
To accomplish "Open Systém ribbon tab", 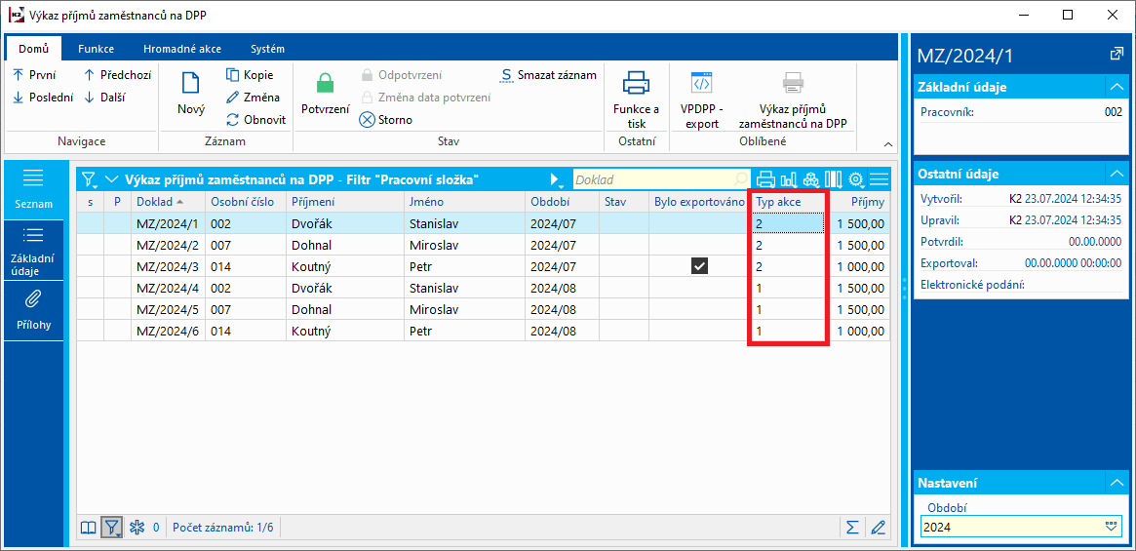I will (267, 50).
